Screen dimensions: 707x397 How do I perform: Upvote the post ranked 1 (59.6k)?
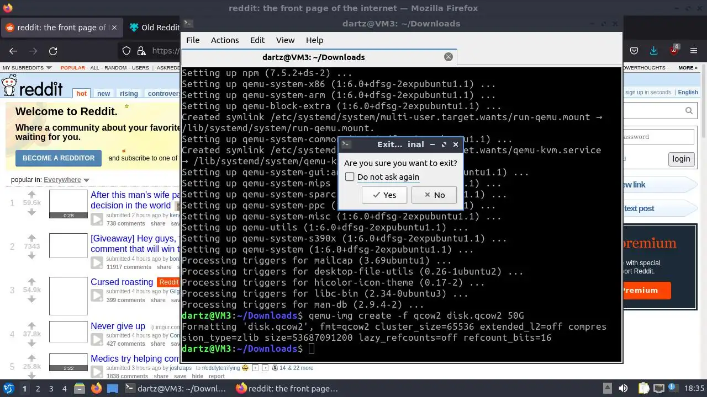click(31, 195)
